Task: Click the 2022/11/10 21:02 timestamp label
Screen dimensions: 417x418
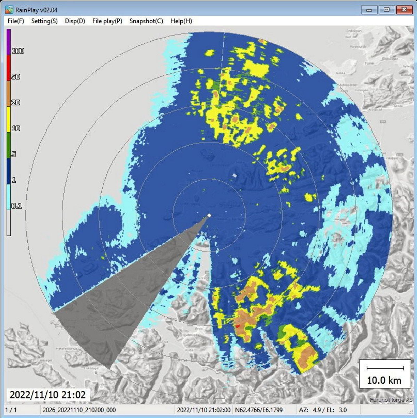Action: coord(48,395)
